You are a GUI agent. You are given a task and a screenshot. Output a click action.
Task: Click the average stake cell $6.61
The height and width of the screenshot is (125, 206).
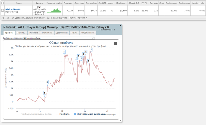click(x=79, y=11)
